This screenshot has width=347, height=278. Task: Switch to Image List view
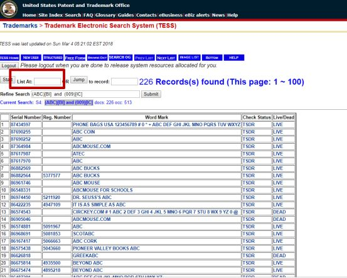coord(190,57)
